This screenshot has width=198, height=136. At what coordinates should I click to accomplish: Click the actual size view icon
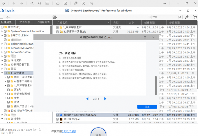click(x=47, y=3)
